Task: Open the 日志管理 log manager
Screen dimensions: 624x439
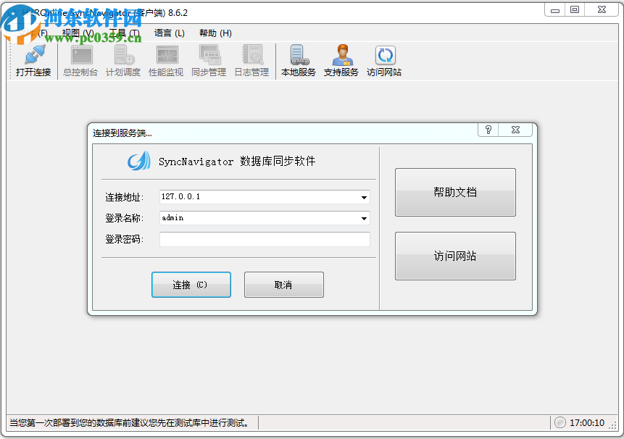Action: [x=251, y=59]
